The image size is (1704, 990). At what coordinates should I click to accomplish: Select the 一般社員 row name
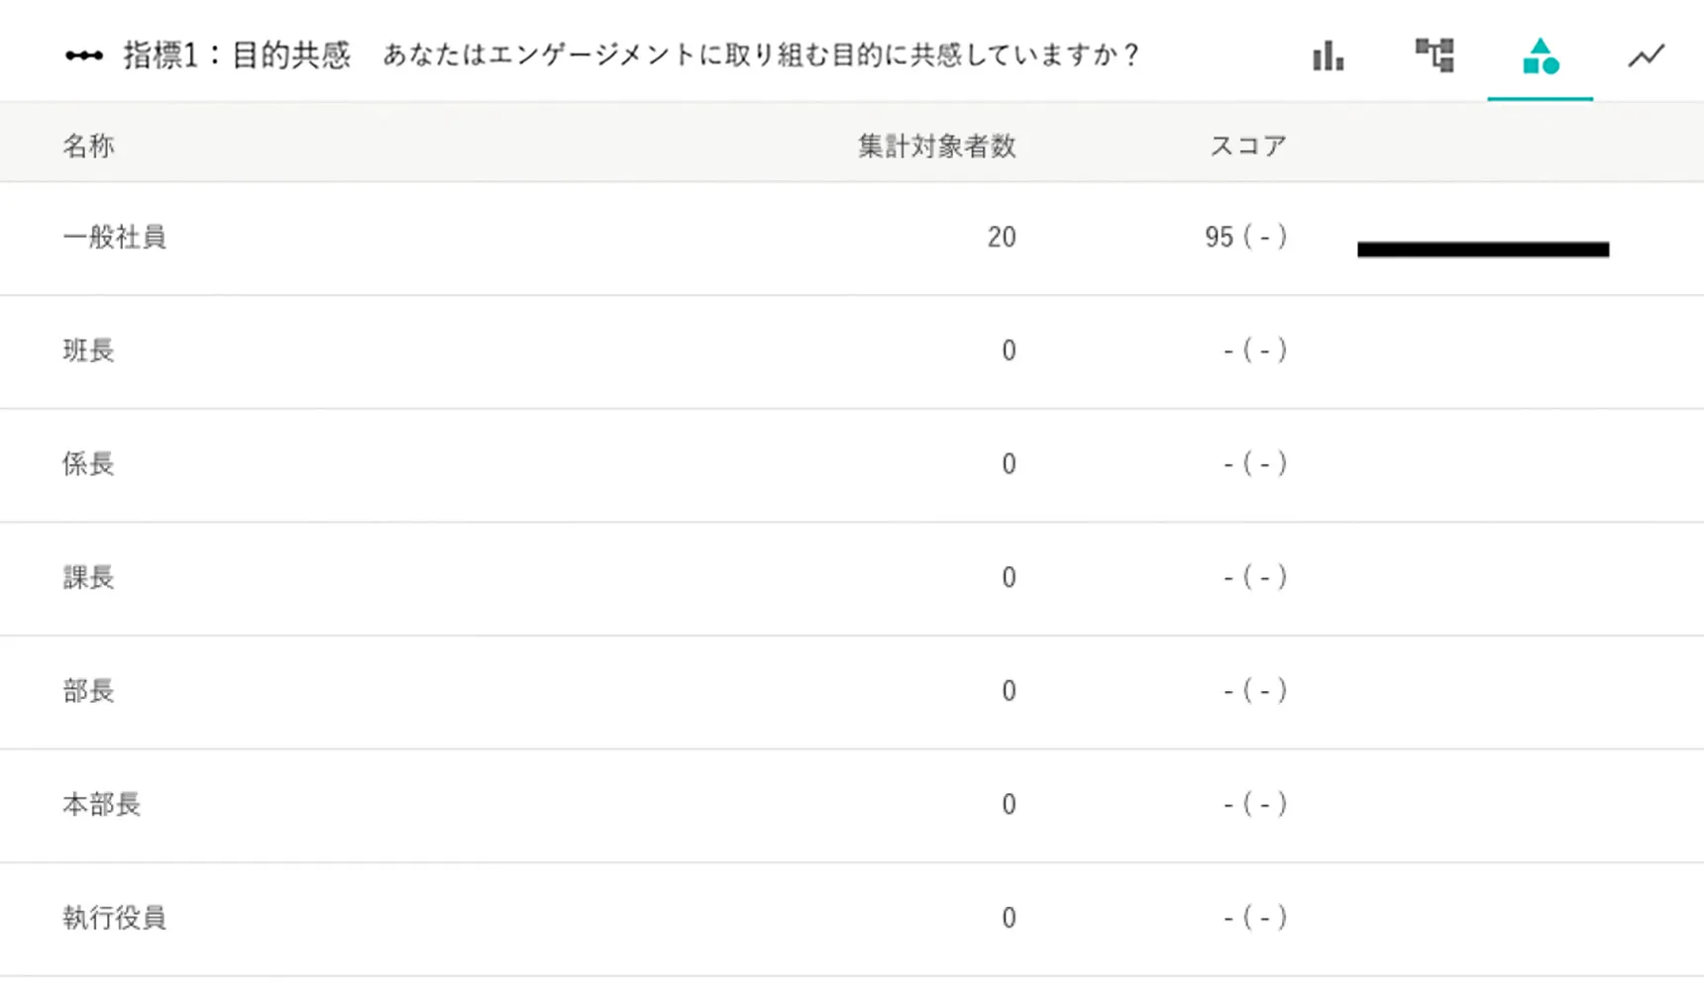pyautogui.click(x=115, y=238)
